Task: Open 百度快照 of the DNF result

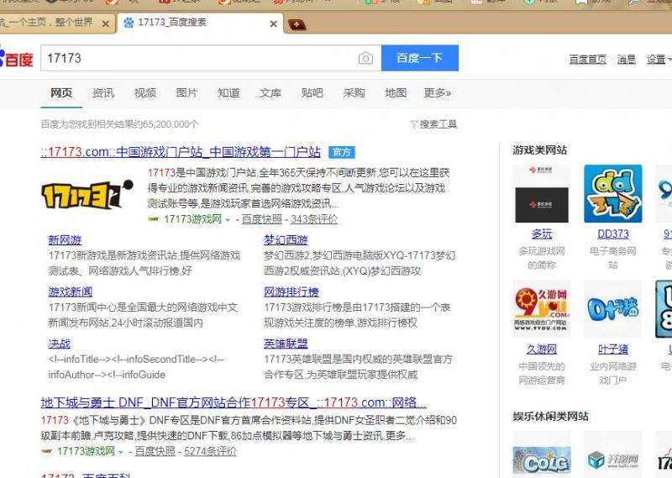Action: [155, 451]
